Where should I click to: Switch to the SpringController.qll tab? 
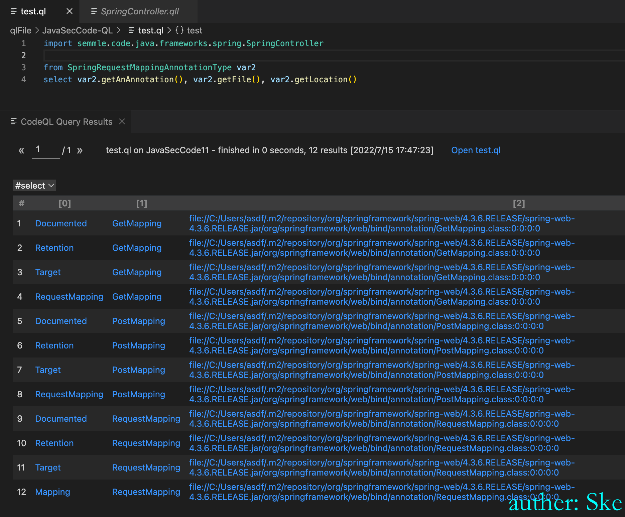click(138, 11)
